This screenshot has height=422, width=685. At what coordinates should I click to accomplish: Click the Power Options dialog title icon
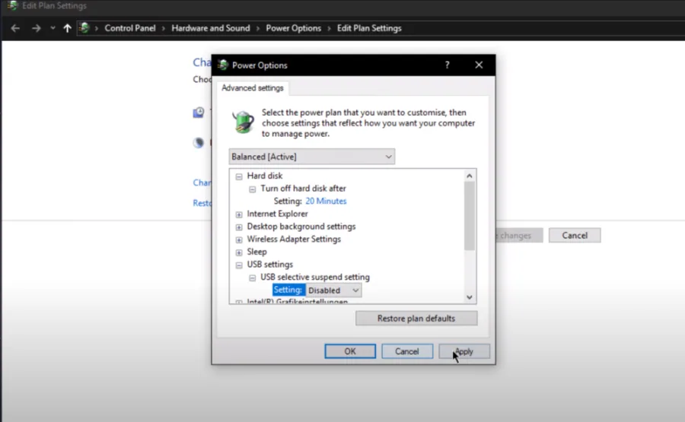coord(223,65)
